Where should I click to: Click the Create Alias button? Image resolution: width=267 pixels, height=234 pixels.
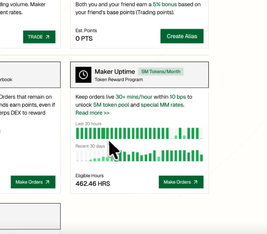click(182, 36)
